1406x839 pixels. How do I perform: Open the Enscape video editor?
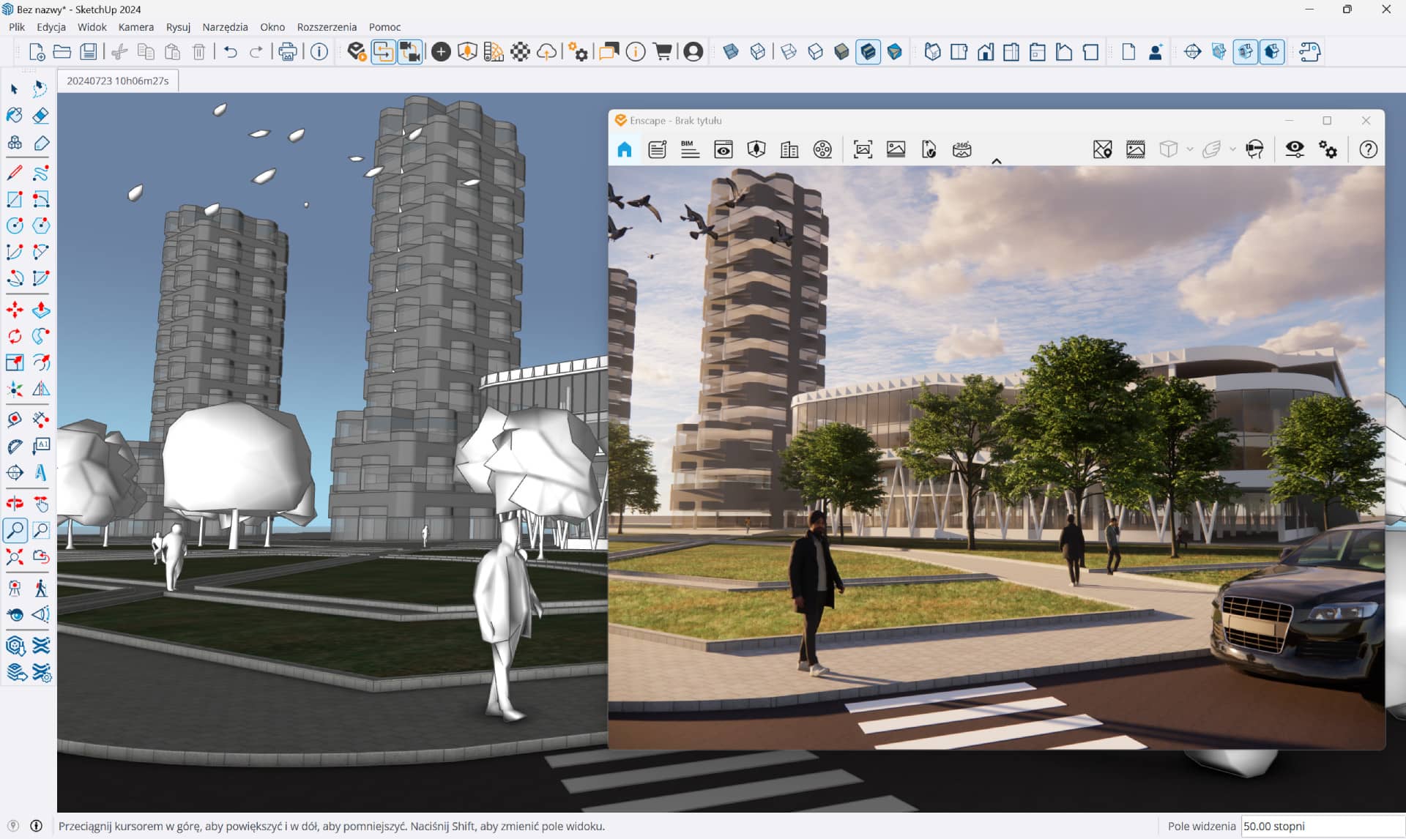tap(822, 149)
